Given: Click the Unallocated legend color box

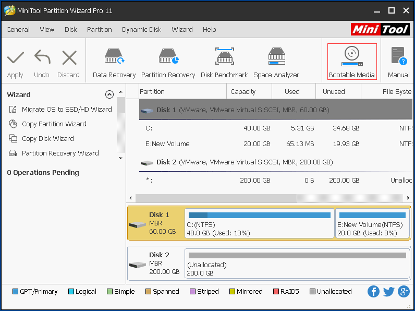Looking at the screenshot, I should [313, 291].
